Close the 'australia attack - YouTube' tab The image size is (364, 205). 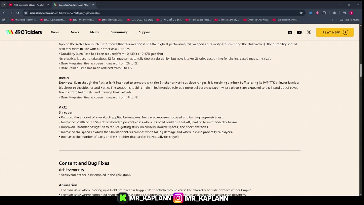[48, 5]
